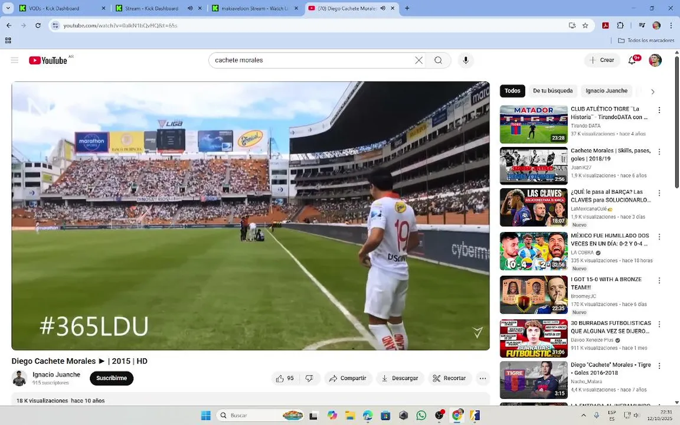Reload the page in Chrome
Screen dimensions: 680x425
pyautogui.click(x=38, y=25)
